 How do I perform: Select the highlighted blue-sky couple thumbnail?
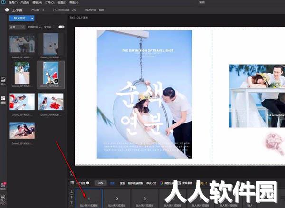51,73
